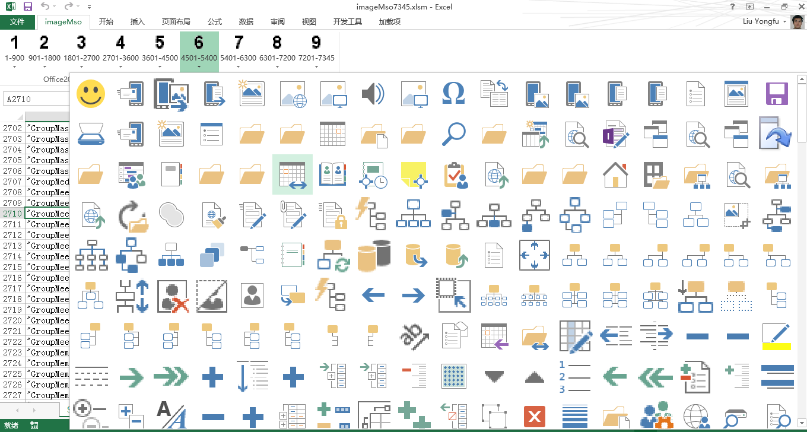Switch to the 插入 ribbon tab
Viewport: 807px width, 432px height.
click(x=137, y=21)
